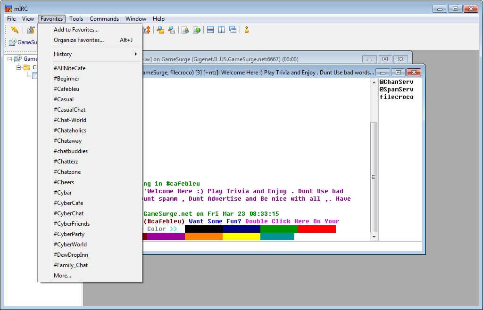
Task: Click the About mIRC toolbar icon
Action: 246,30
